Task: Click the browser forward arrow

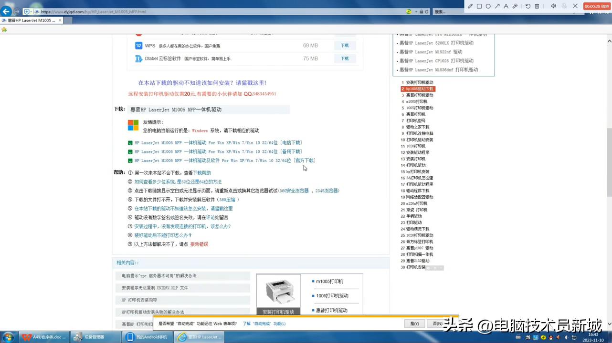Action: pos(17,11)
